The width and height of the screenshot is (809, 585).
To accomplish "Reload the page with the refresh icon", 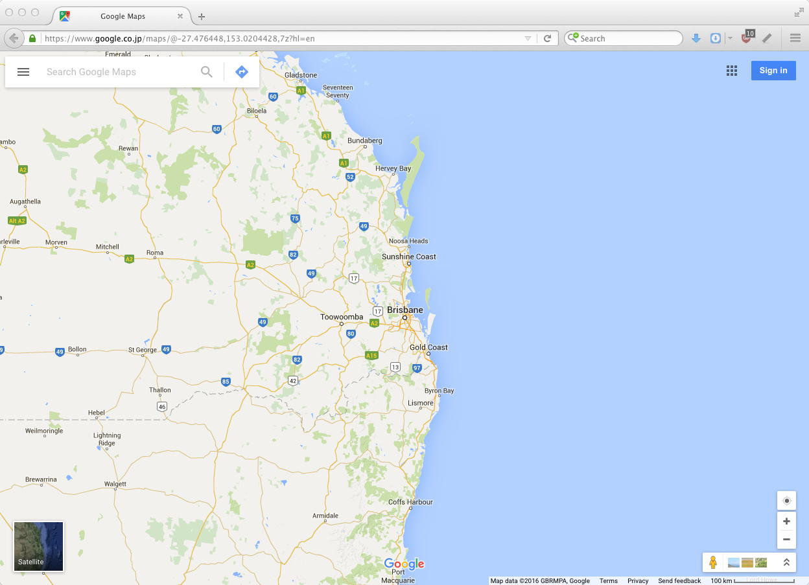I will click(x=547, y=39).
